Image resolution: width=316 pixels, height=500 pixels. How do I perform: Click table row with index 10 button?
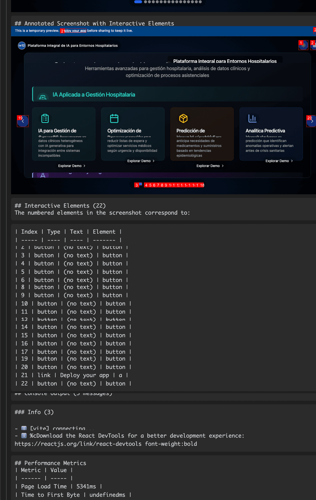tap(73, 304)
